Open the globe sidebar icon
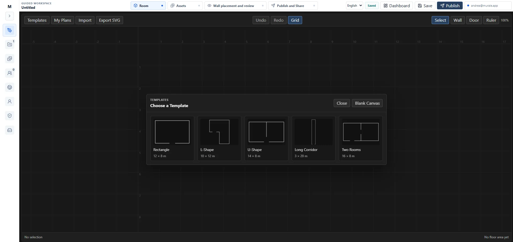 click(x=10, y=87)
